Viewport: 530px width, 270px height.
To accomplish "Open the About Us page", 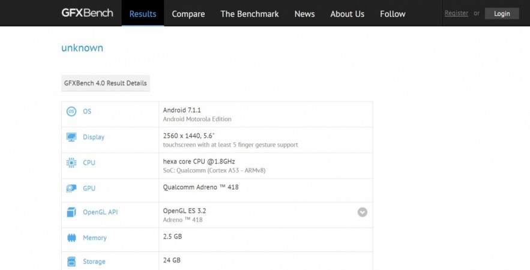I will point(347,14).
